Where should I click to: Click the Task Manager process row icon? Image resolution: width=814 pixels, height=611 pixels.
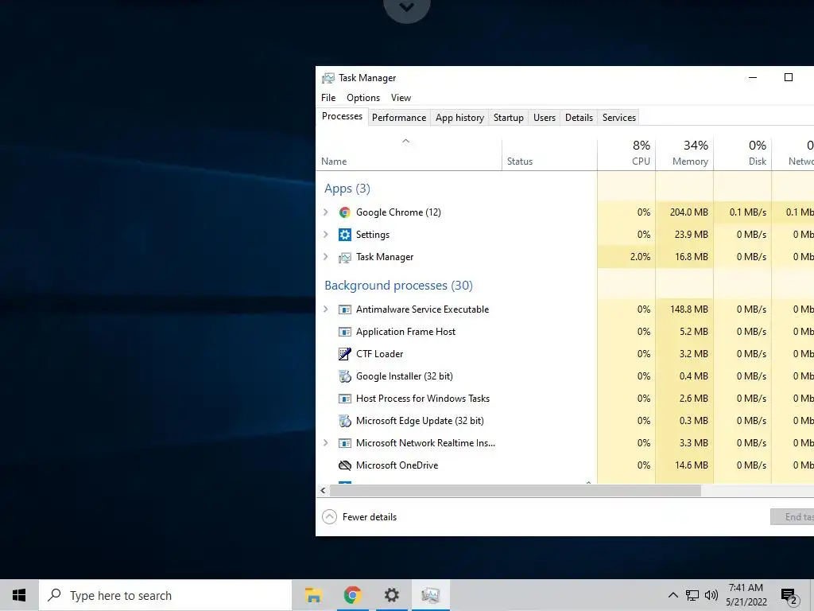click(x=345, y=257)
